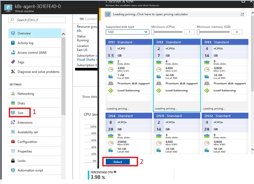Click the Activity log icon
Image resolution: width=254 pixels, height=184 pixels.
(13, 43)
